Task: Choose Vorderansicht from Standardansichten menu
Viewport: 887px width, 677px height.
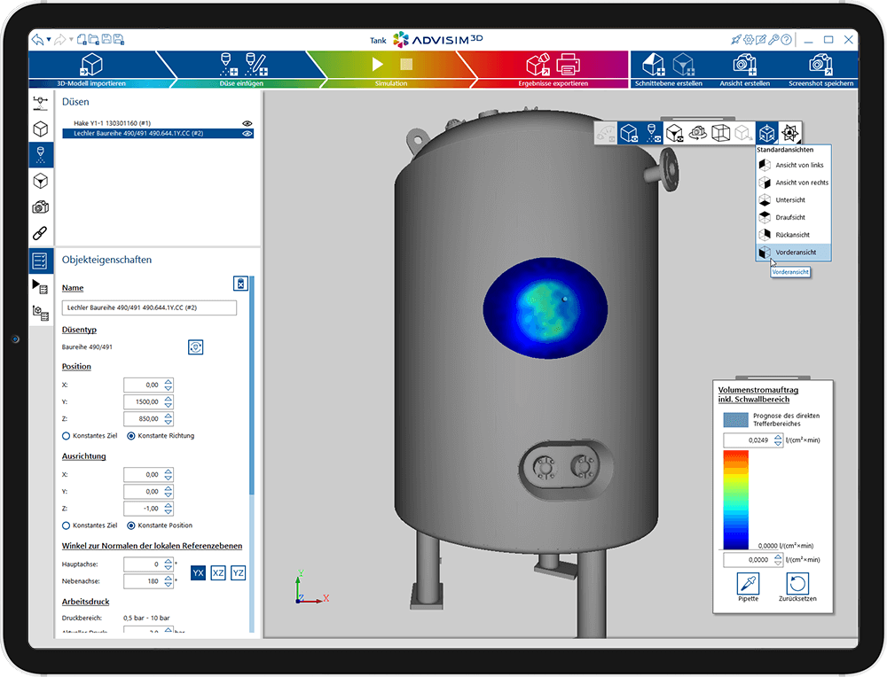Action: [x=793, y=253]
